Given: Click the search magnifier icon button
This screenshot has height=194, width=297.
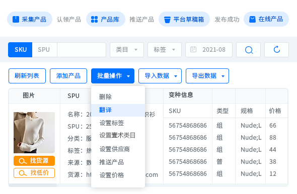Looking at the screenshot, I should point(248,50).
